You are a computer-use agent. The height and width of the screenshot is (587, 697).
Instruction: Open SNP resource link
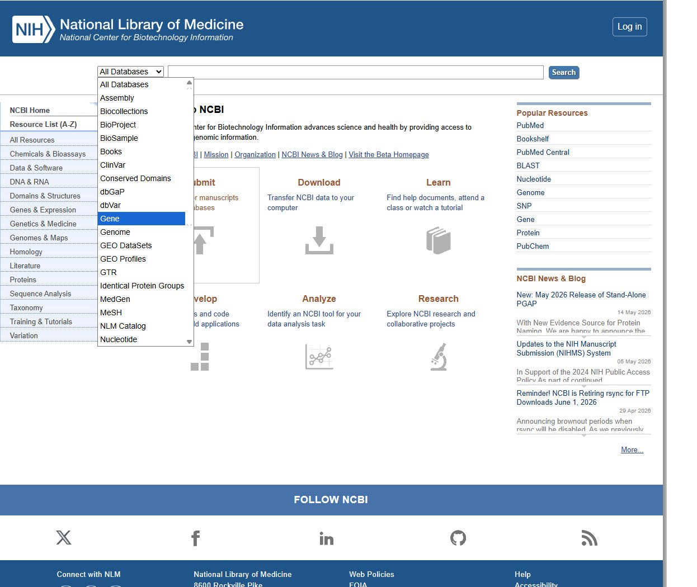coord(524,206)
